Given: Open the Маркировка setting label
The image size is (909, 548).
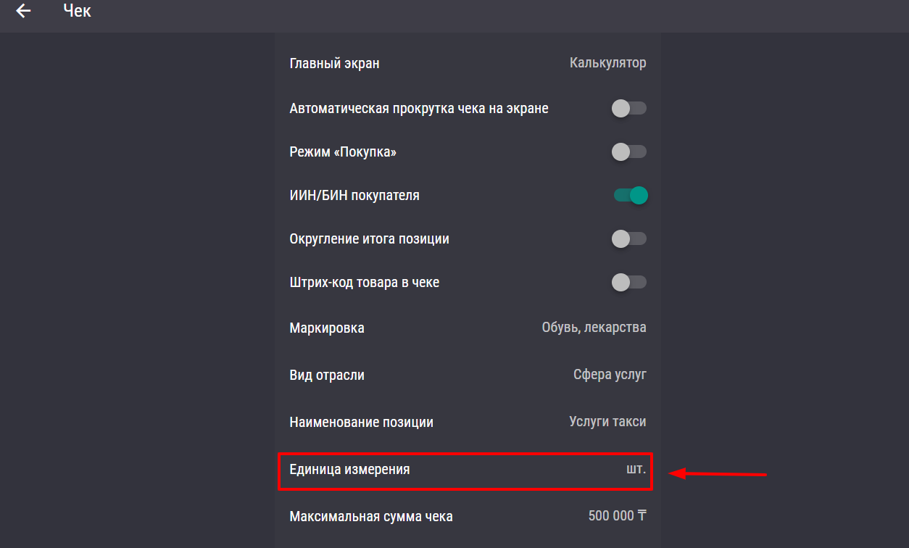Looking at the screenshot, I should pos(327,328).
